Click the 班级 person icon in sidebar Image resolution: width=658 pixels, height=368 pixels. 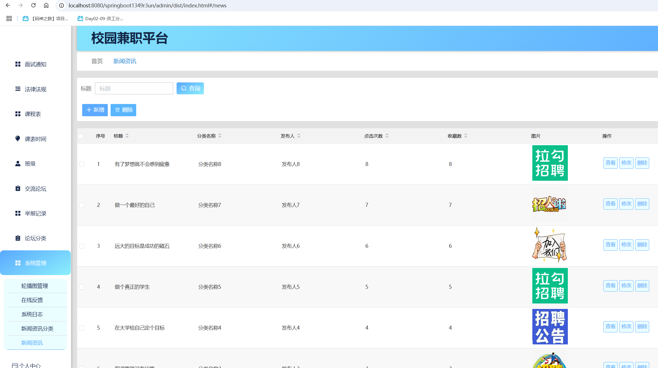[x=18, y=164]
